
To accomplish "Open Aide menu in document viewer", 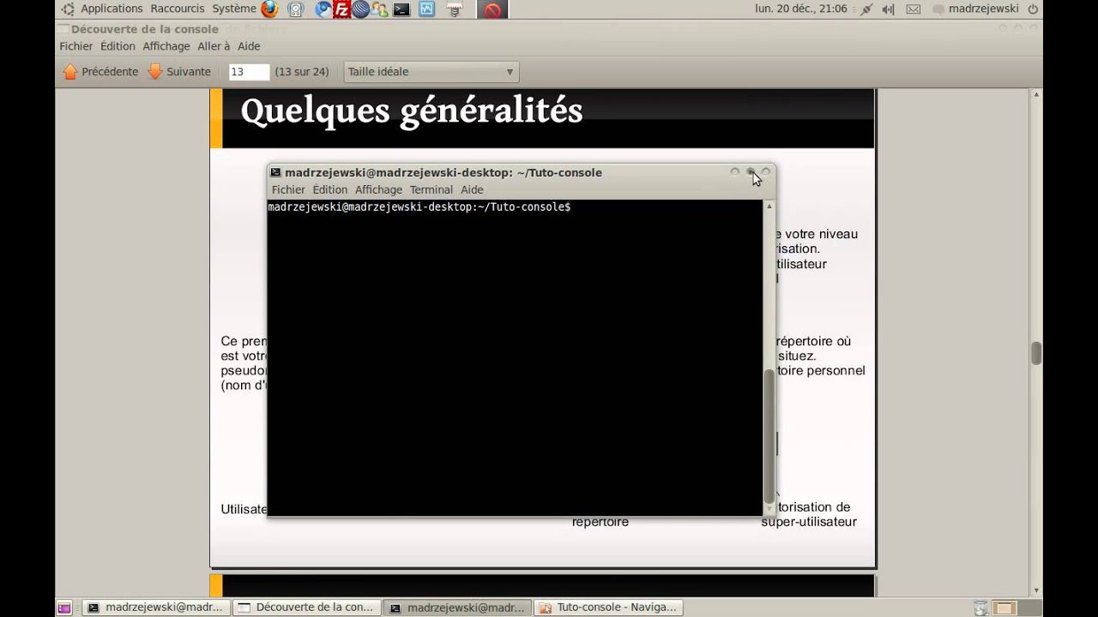I will tap(249, 46).
